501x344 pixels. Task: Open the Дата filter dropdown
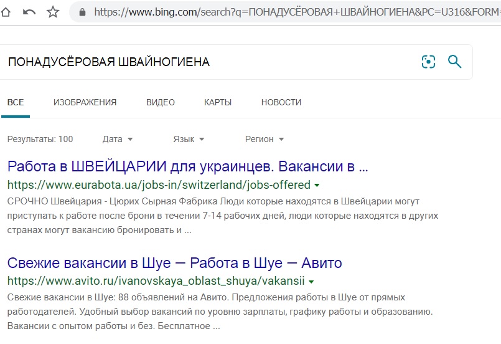click(117, 139)
